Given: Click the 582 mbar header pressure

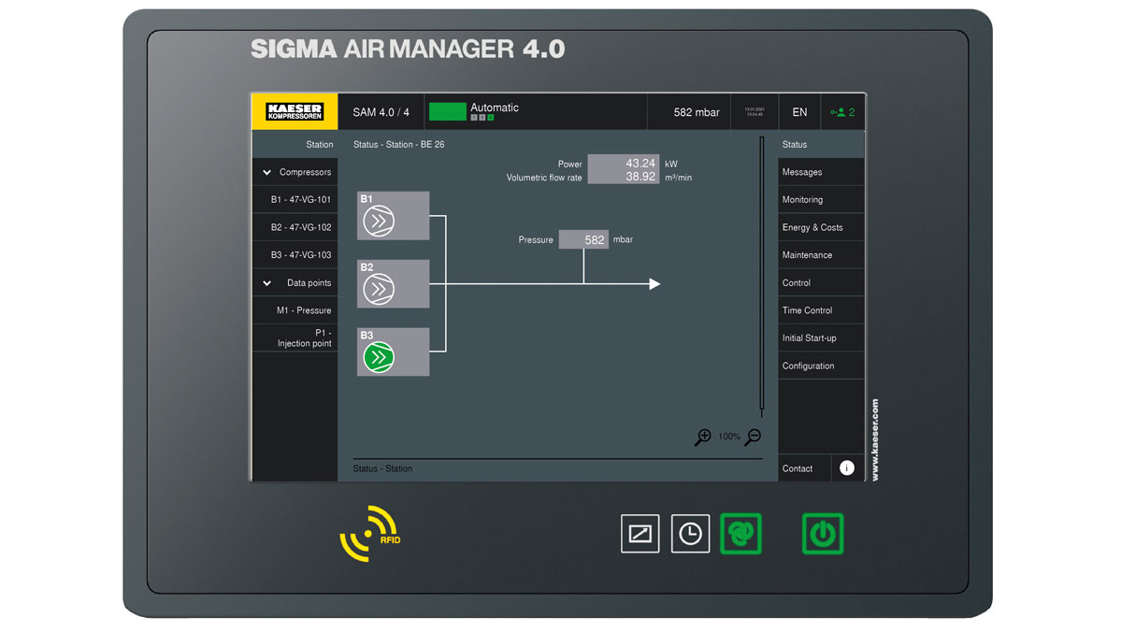Looking at the screenshot, I should 697,112.
